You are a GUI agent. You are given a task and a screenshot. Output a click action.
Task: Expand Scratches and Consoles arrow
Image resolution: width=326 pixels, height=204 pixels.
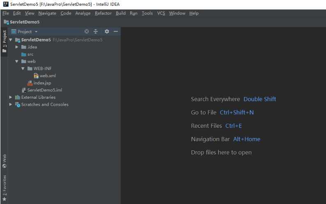pos(11,104)
